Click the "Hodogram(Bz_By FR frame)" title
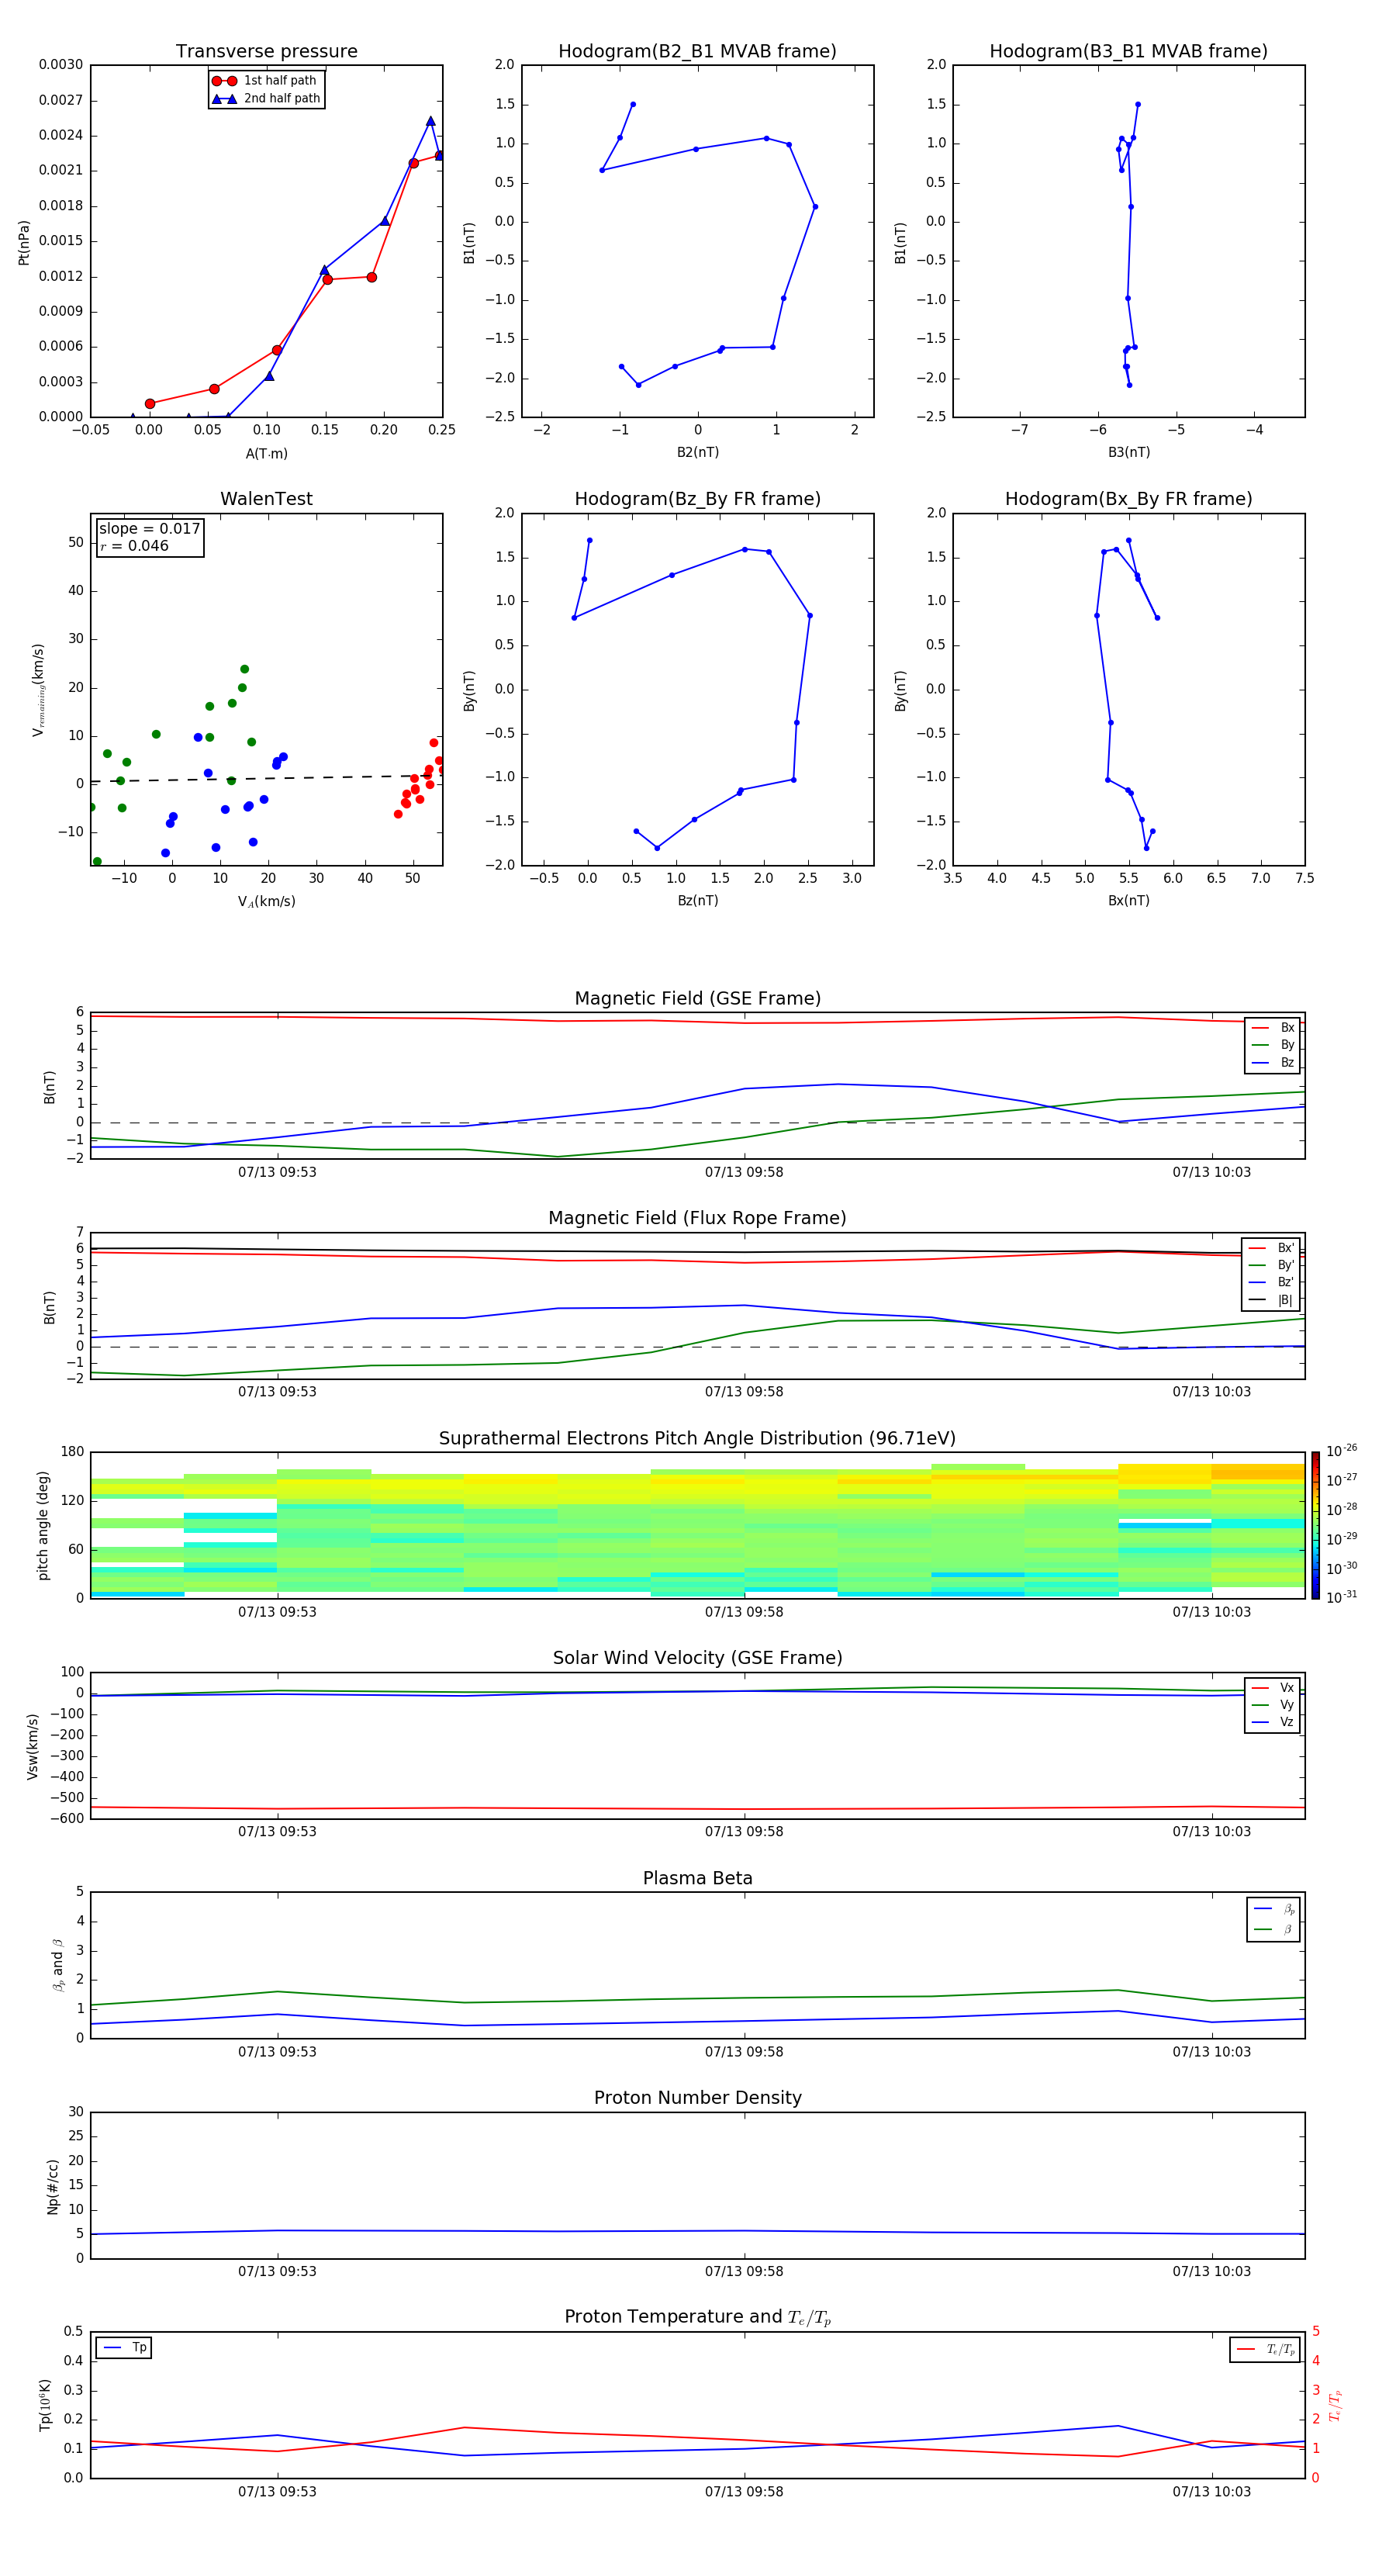 click(x=697, y=499)
